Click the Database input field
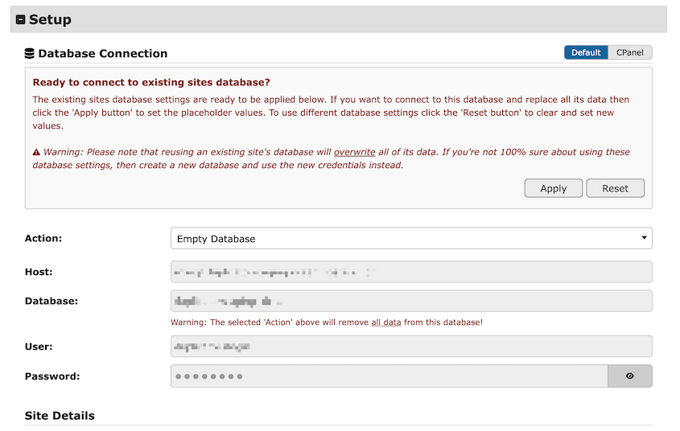The width and height of the screenshot is (680, 431). pyautogui.click(x=411, y=301)
